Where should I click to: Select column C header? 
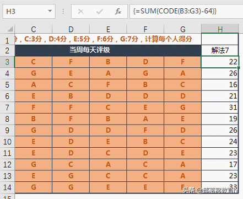(x=34, y=29)
